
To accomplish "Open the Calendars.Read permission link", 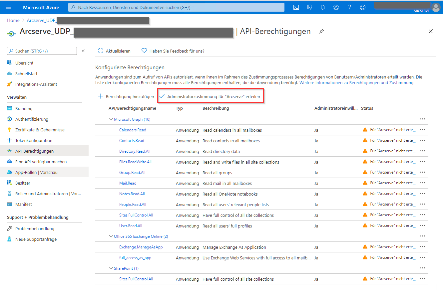I will coord(133,130).
